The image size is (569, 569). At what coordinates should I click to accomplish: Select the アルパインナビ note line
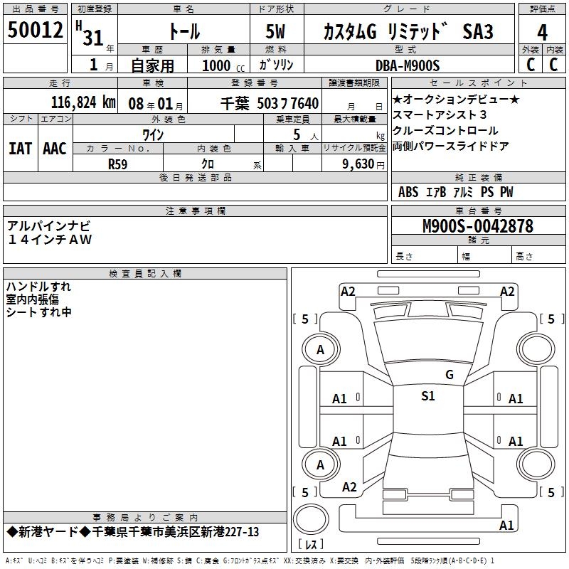click(49, 226)
